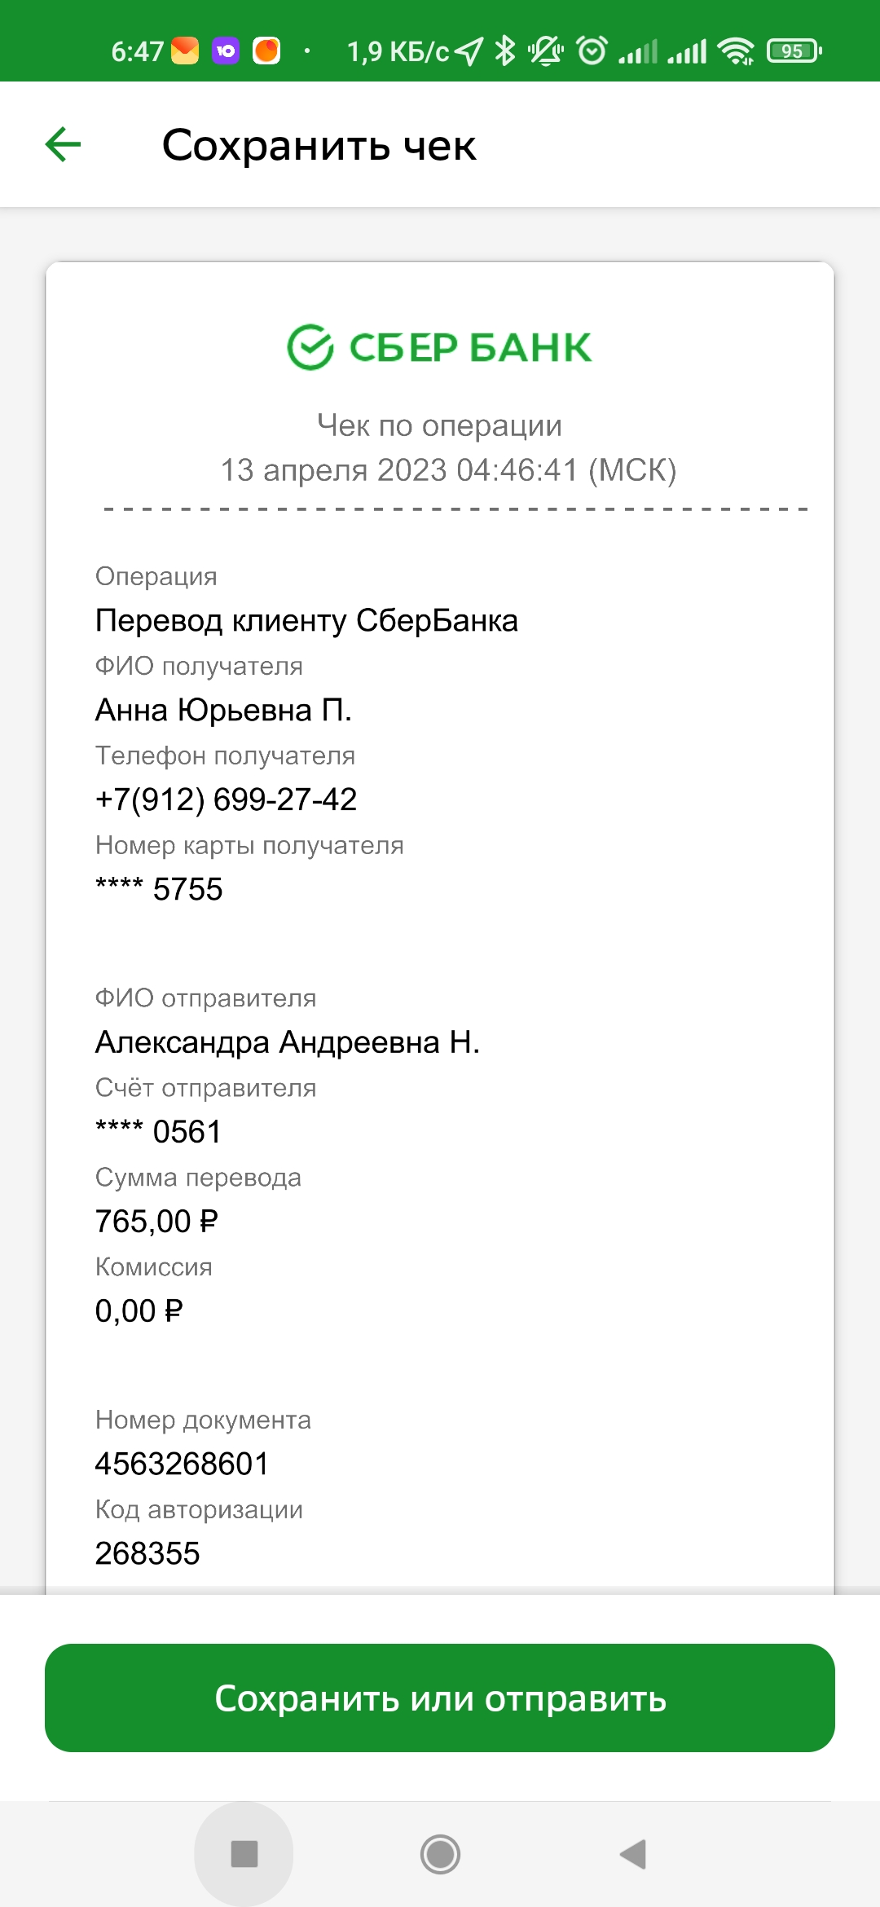Tap the green back arrow
880x1907 pixels.
(63, 145)
